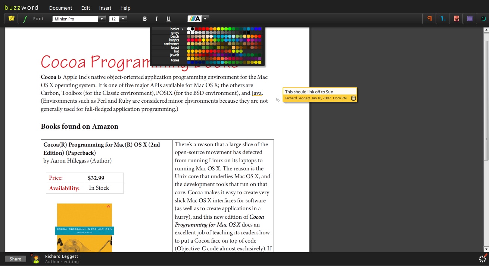Click the Share button
489x266 pixels.
15,259
